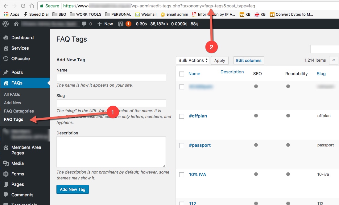Open Yoast SEO admin bar notifications
Viewport: 339px width, 205px height.
coord(125,24)
